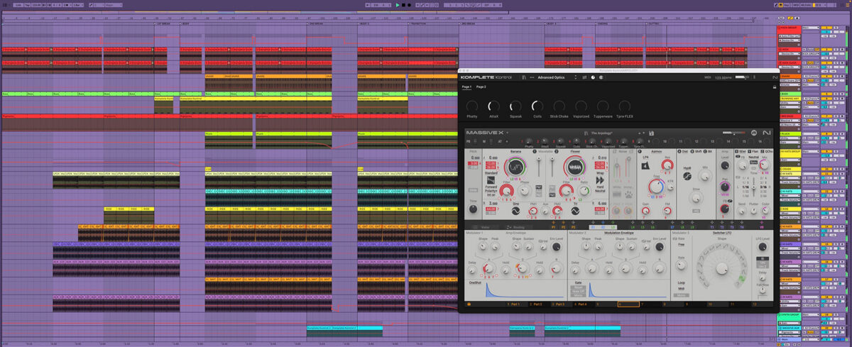852x347 pixels.
Task: Click the AttaX macro knob
Action: tap(493, 106)
